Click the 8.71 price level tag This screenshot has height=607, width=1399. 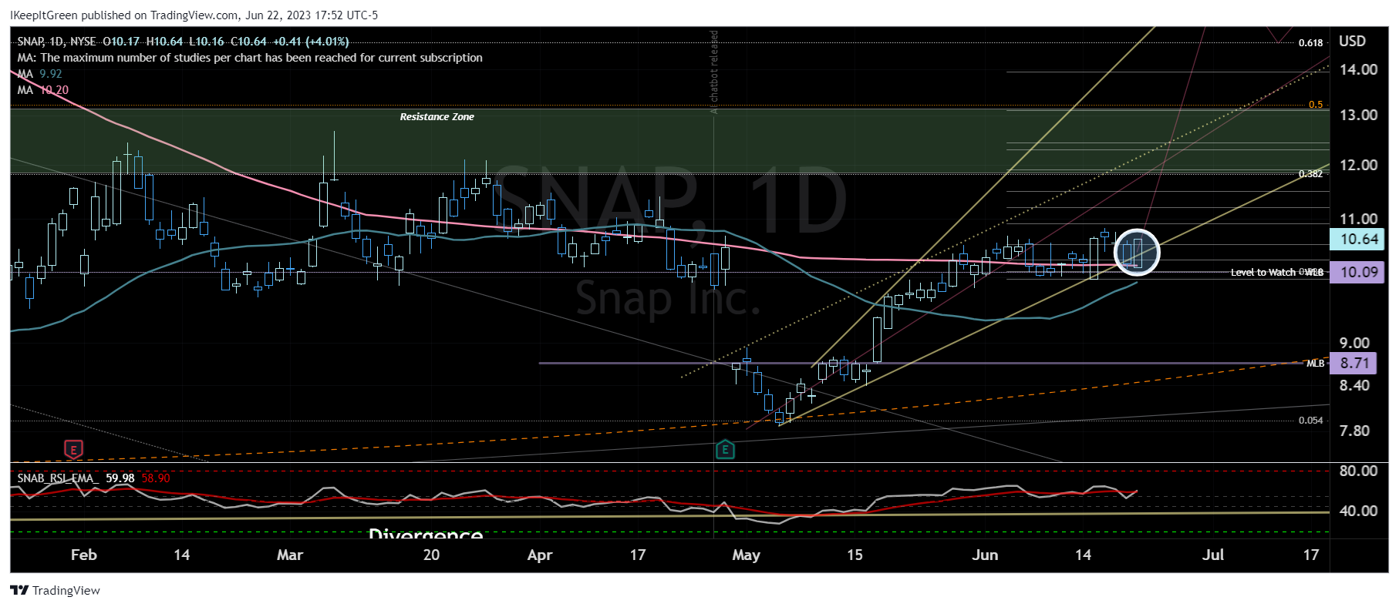[x=1353, y=363]
